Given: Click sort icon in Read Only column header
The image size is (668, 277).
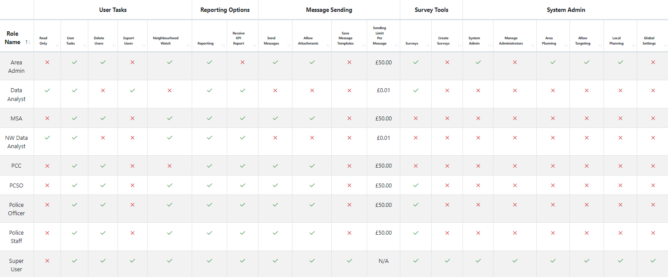Looking at the screenshot, I should coord(57,45).
